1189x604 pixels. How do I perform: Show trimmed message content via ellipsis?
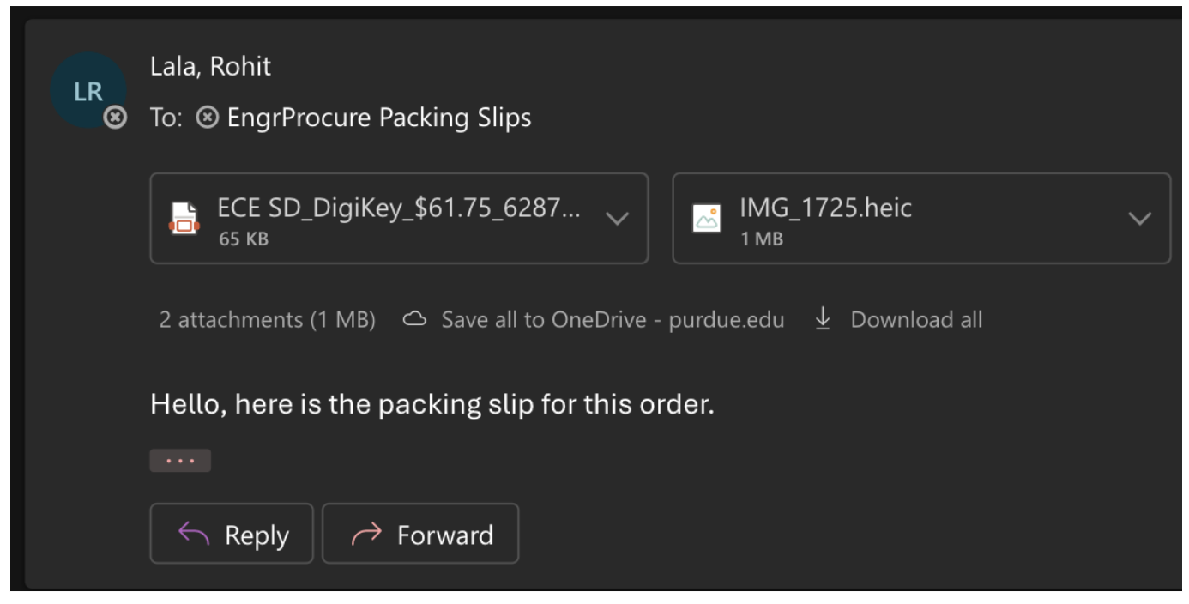pyautogui.click(x=180, y=461)
